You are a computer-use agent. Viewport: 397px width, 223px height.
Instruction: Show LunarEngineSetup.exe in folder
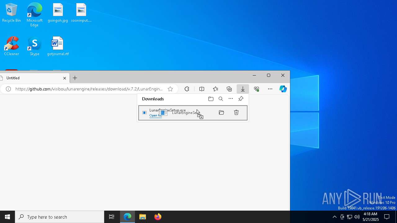click(x=221, y=112)
